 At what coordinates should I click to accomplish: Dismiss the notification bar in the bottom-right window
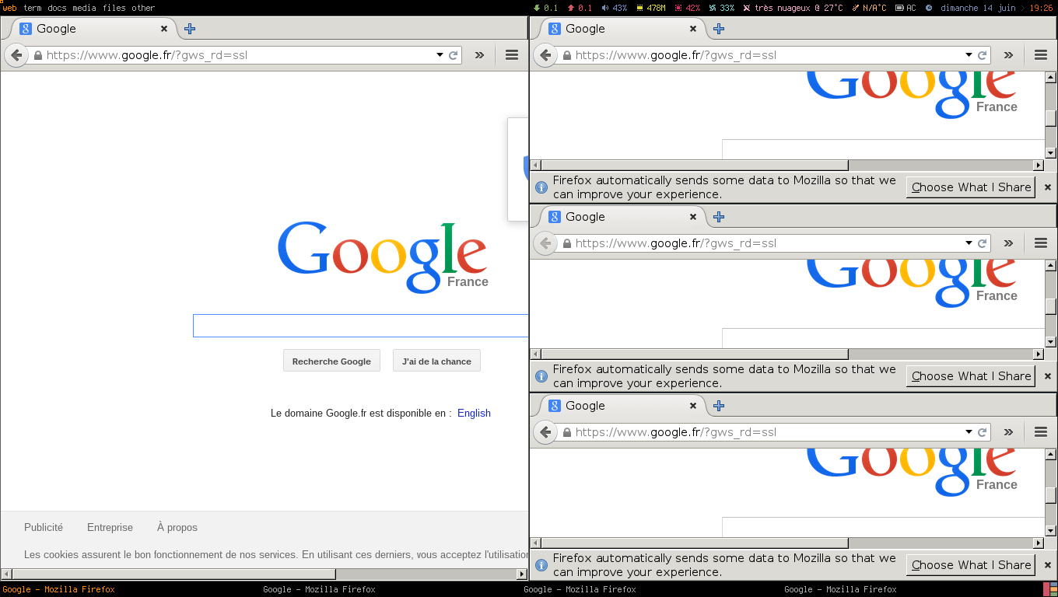[x=1047, y=565]
